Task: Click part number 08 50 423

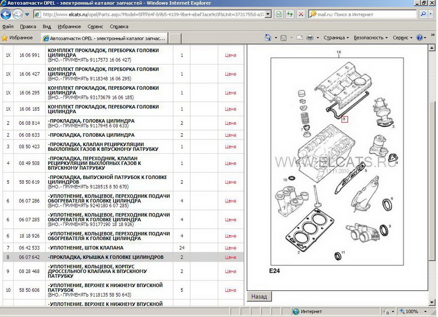Action: [29, 147]
